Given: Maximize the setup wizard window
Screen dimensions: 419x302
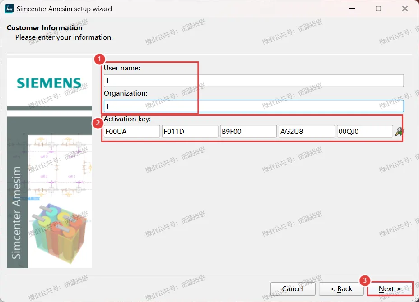Looking at the screenshot, I should coord(378,9).
